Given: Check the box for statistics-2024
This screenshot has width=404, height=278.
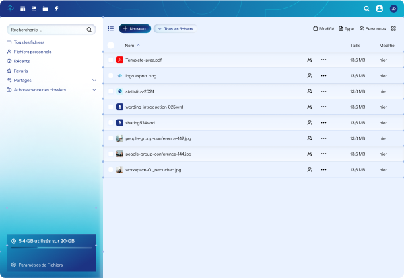Looking at the screenshot, I should (111, 91).
